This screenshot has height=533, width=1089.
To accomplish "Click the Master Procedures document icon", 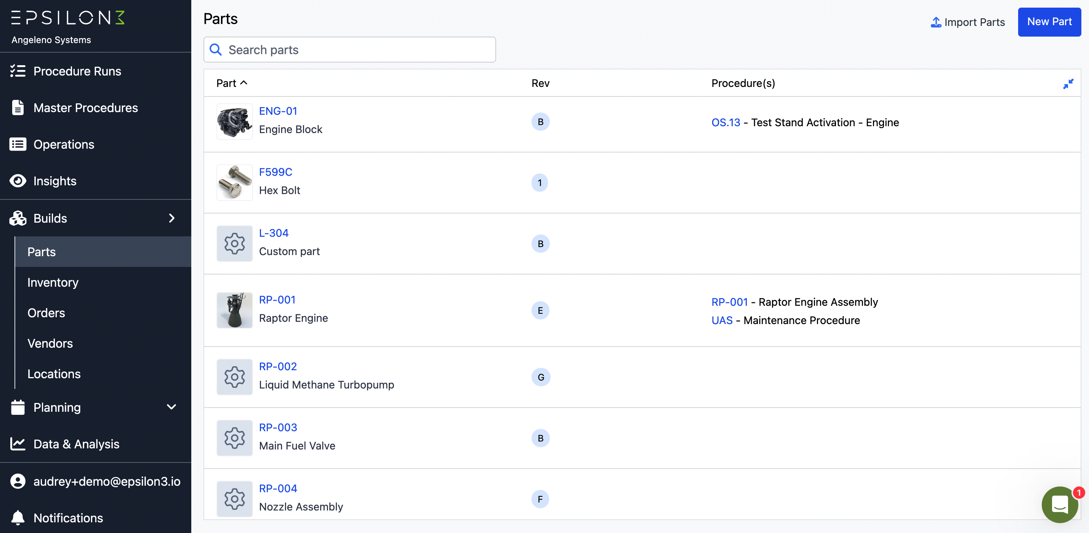I will click(x=18, y=108).
